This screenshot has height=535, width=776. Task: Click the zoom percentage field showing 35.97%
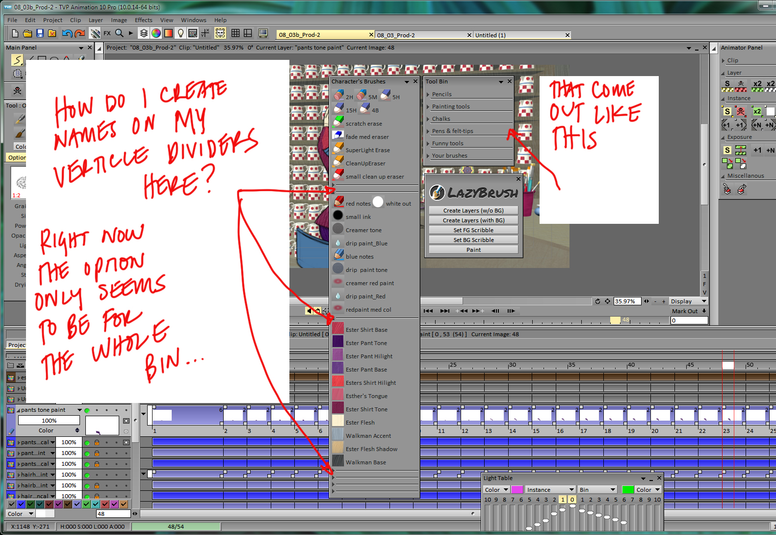coord(627,301)
